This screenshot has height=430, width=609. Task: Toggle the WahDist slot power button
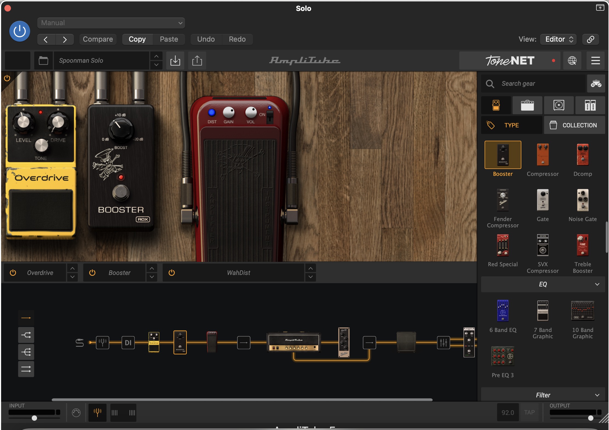[x=172, y=273]
